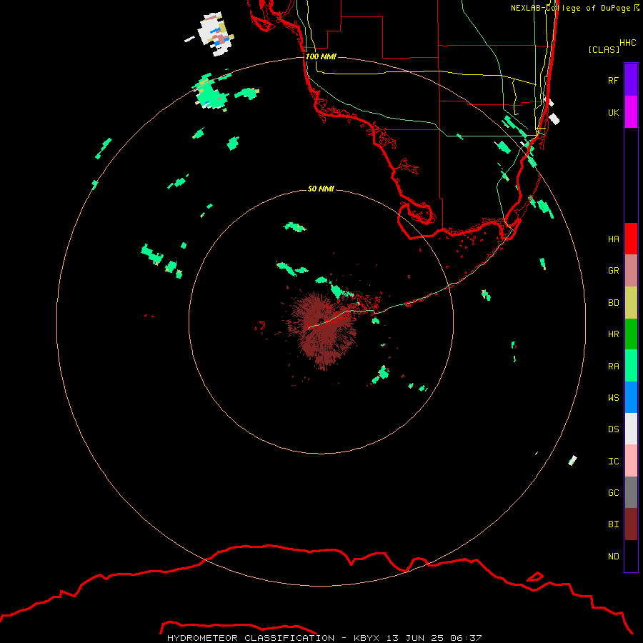The image size is (643, 643).
Task: Click the BD legend label
Action: tap(614, 303)
